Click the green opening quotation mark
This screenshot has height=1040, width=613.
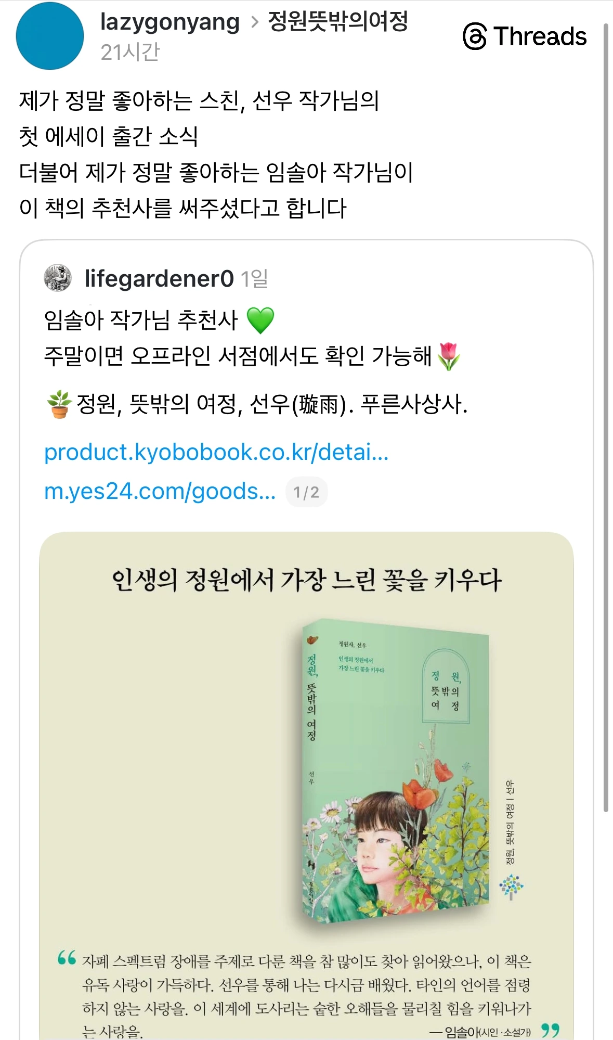click(x=67, y=957)
